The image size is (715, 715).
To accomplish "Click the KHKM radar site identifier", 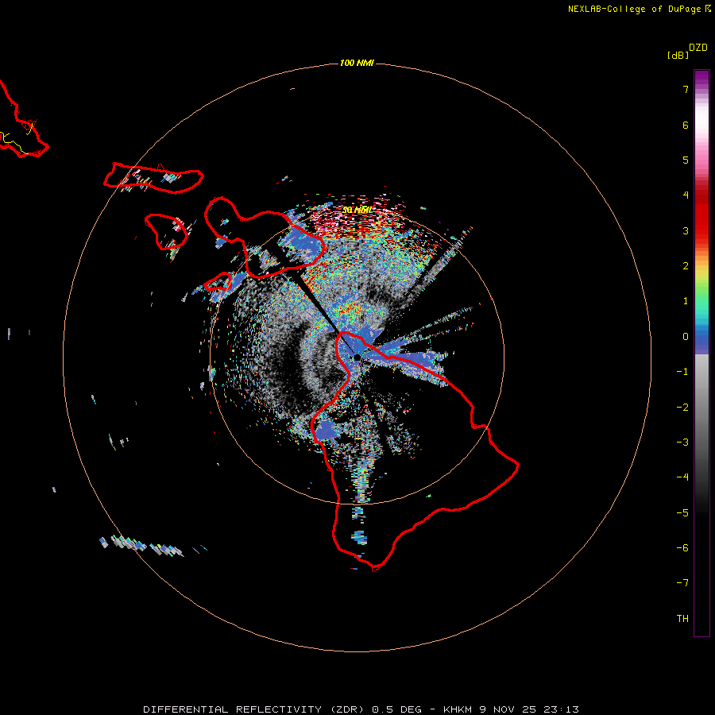I will (458, 709).
